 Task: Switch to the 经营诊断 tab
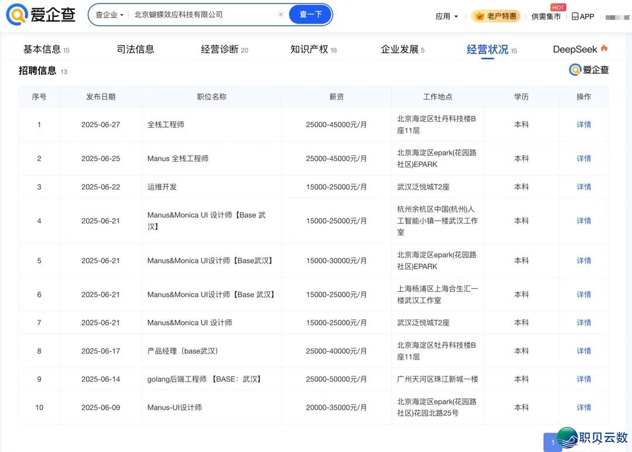point(224,50)
